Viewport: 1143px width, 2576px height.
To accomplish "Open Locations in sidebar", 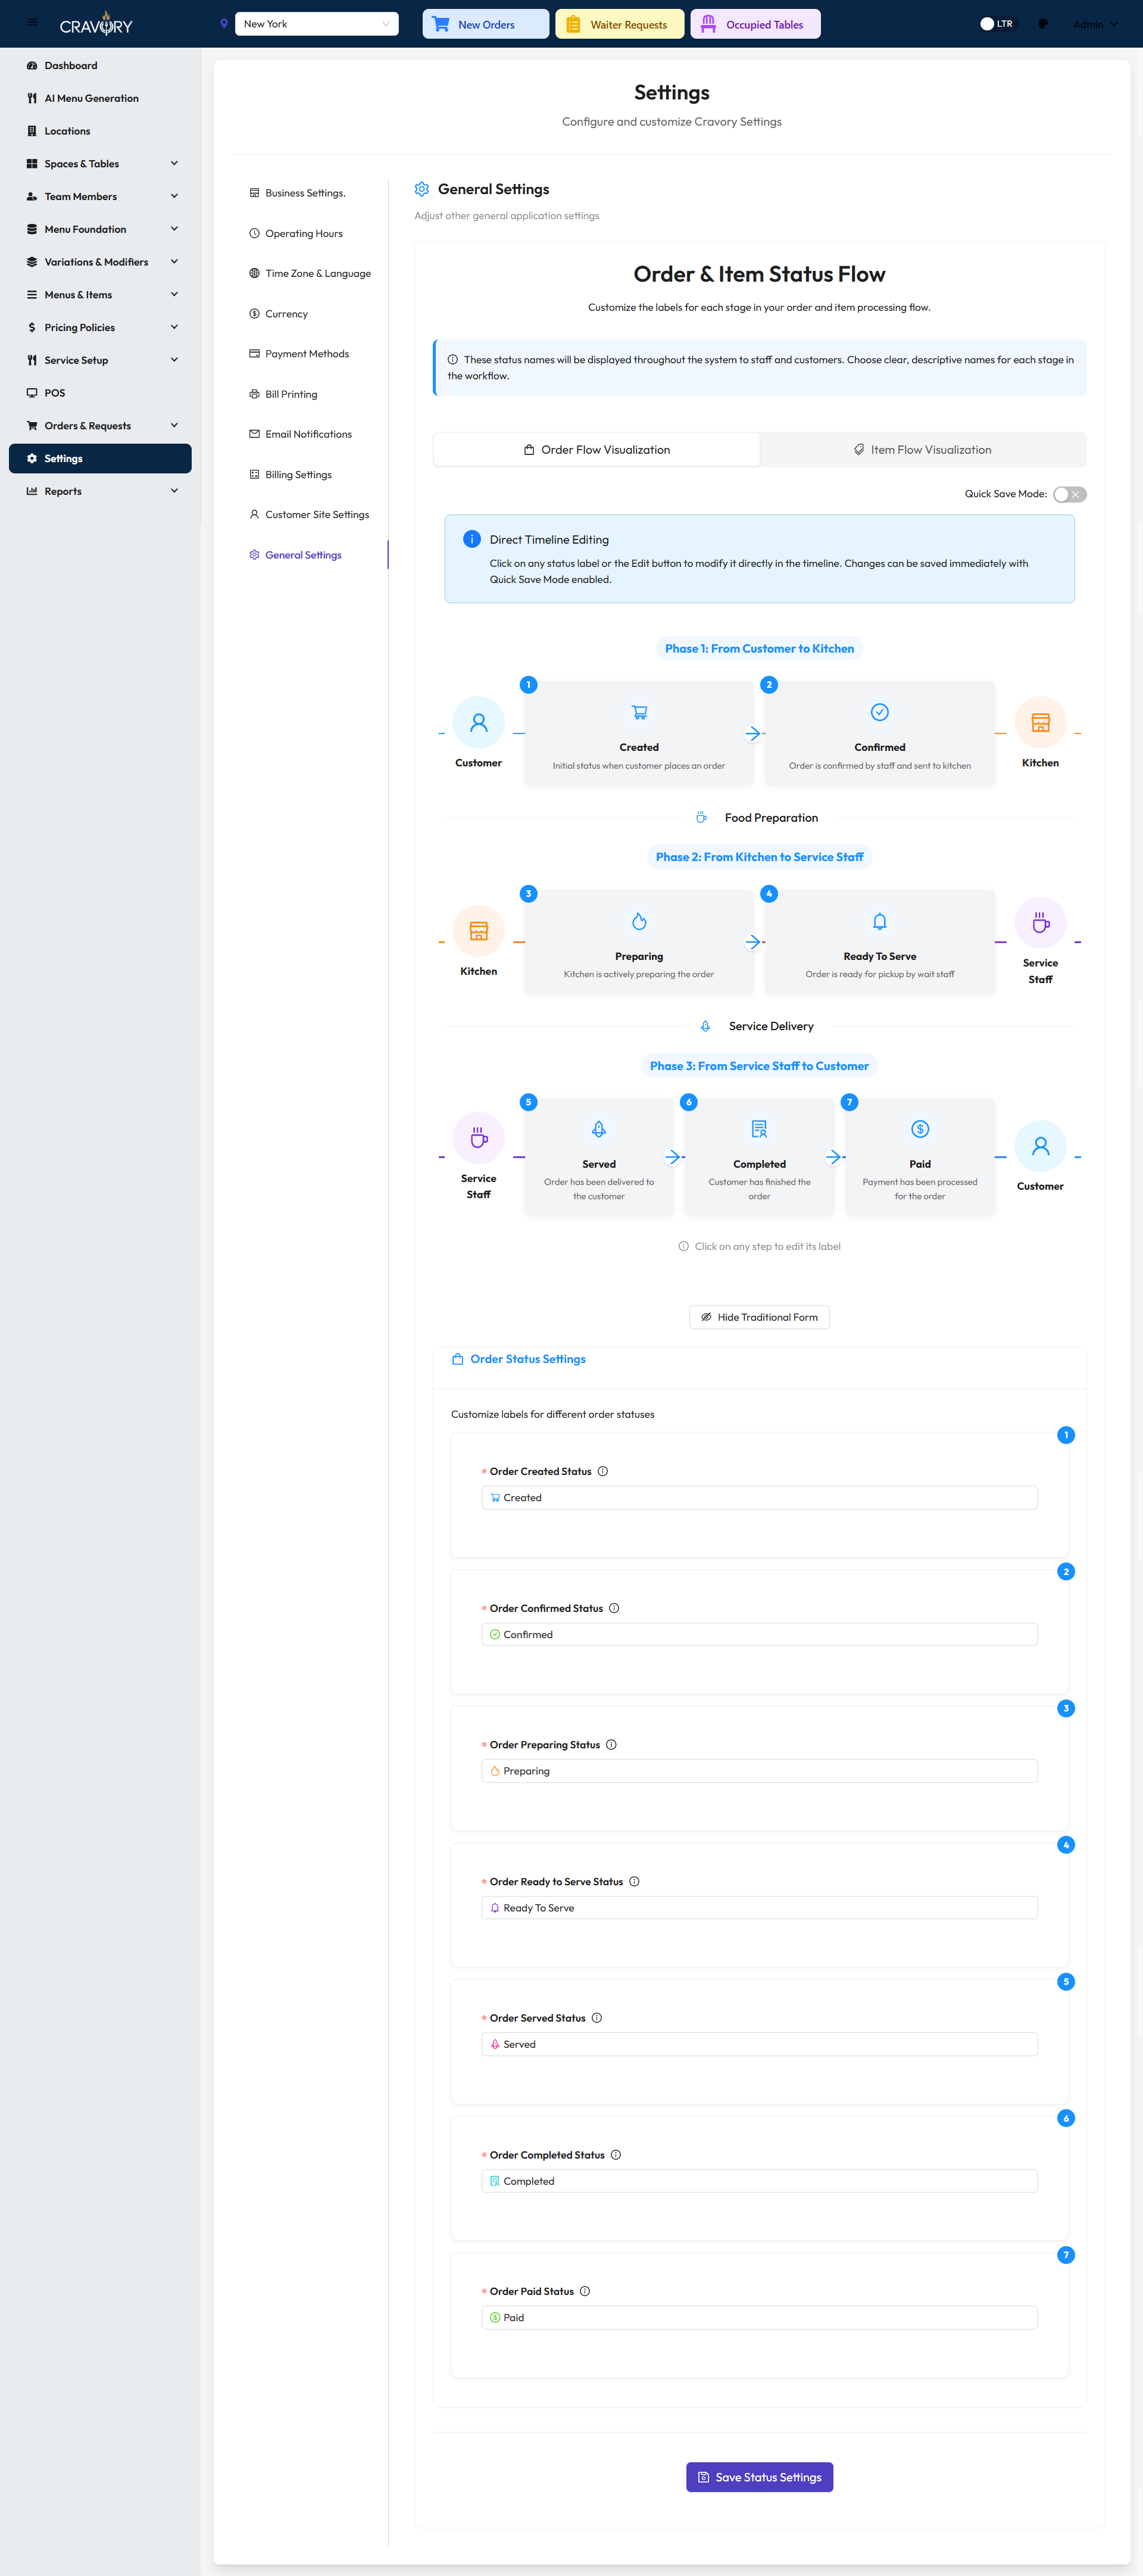I will click(100, 131).
